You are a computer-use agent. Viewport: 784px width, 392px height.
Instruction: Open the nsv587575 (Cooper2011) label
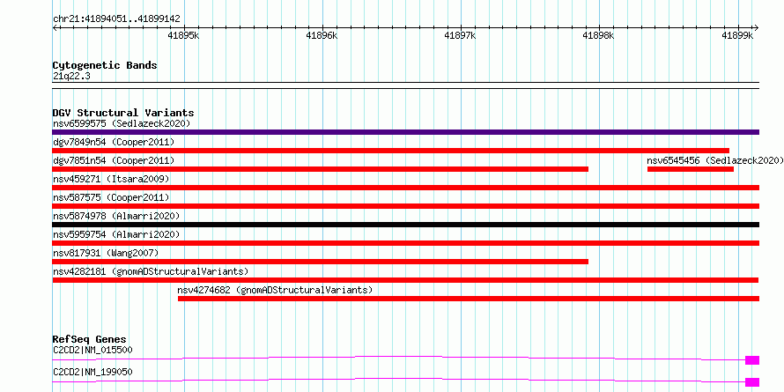click(111, 197)
